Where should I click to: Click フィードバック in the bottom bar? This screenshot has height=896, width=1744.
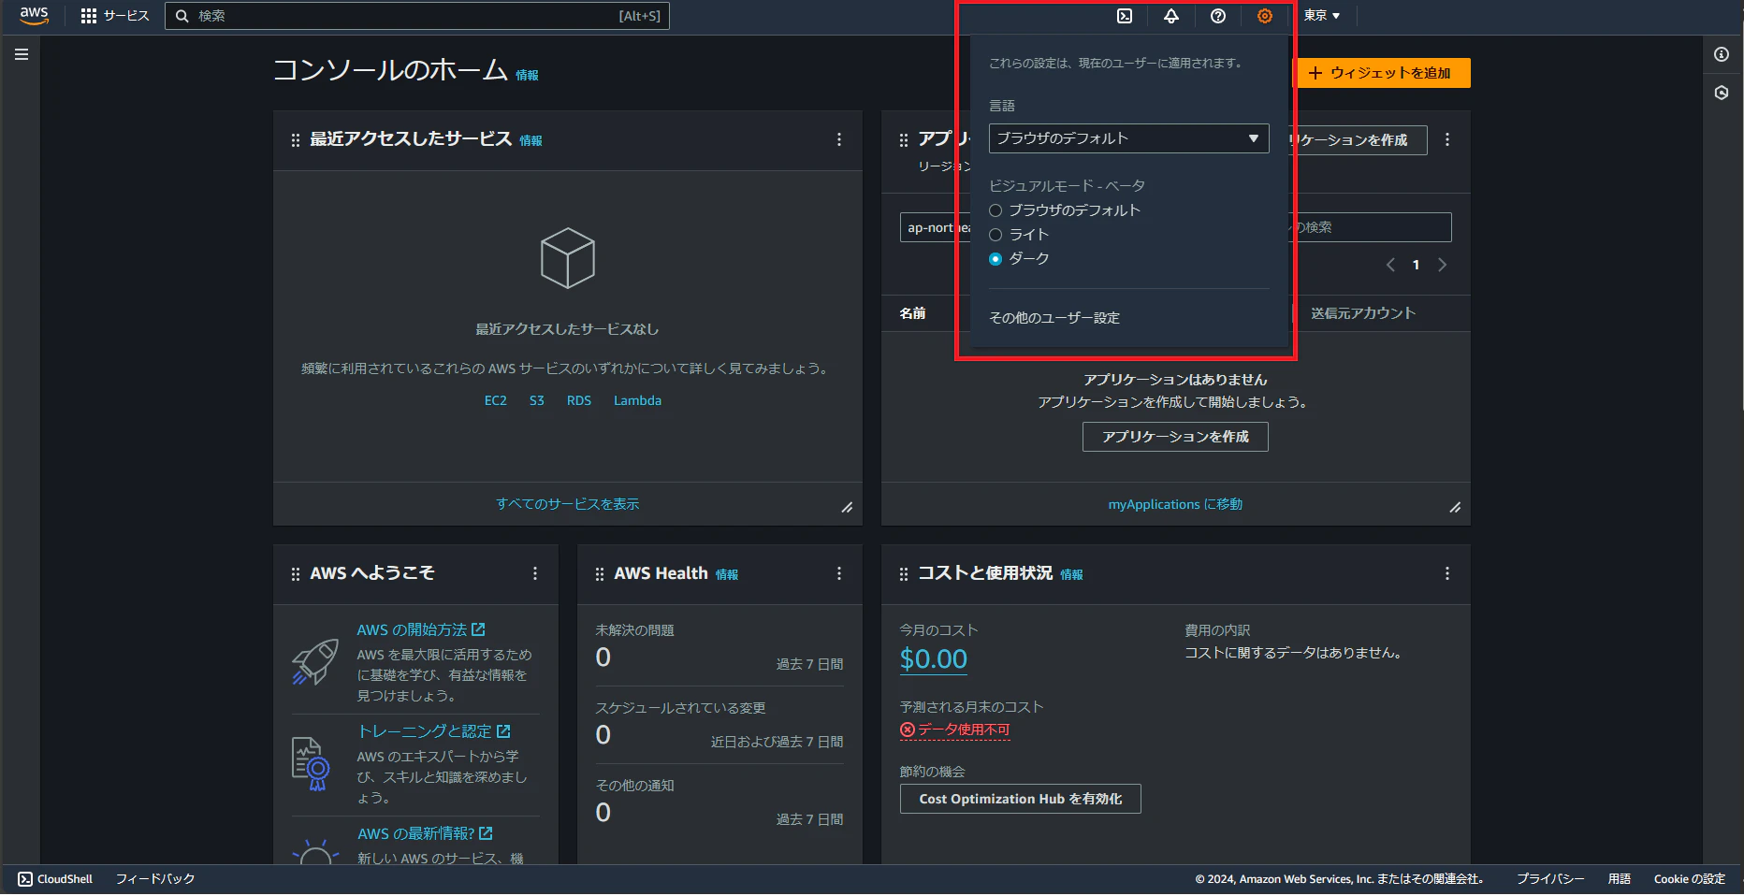click(155, 878)
